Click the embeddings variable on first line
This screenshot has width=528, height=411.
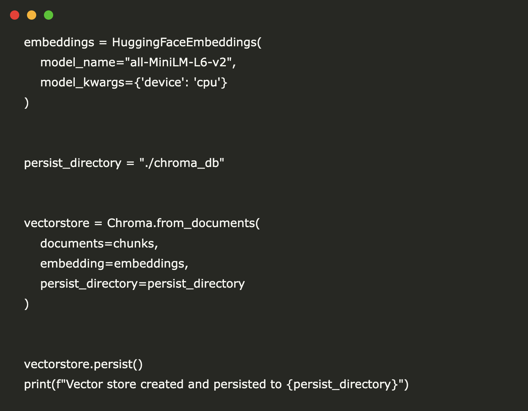tap(59, 42)
